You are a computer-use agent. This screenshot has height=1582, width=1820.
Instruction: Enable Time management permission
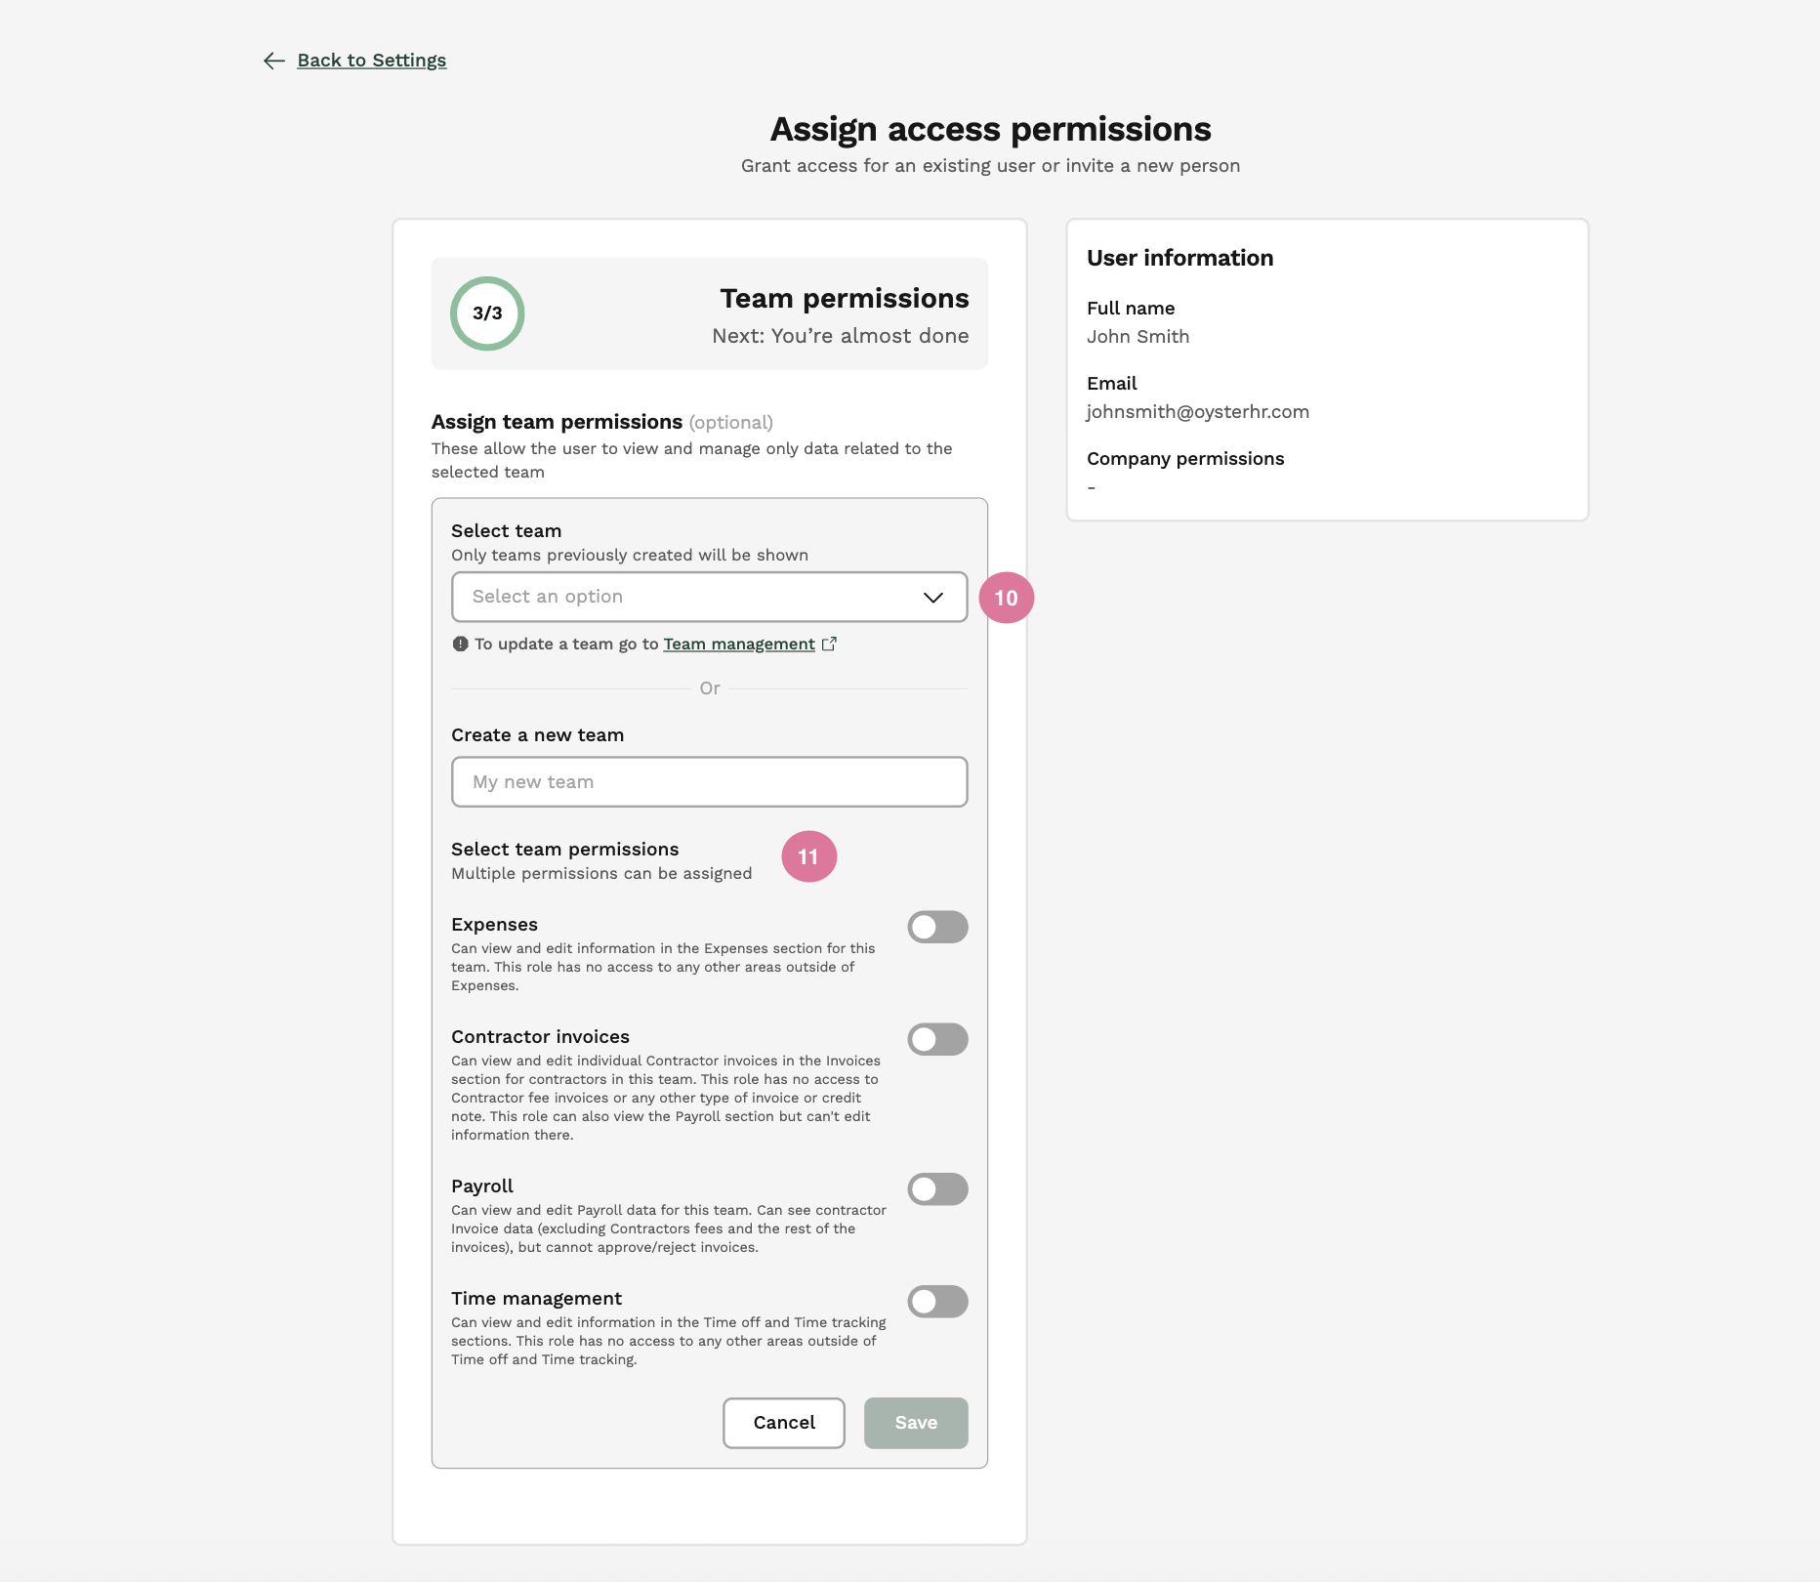[x=937, y=1301]
